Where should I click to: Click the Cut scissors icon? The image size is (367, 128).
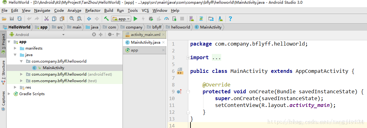coord(47,19)
